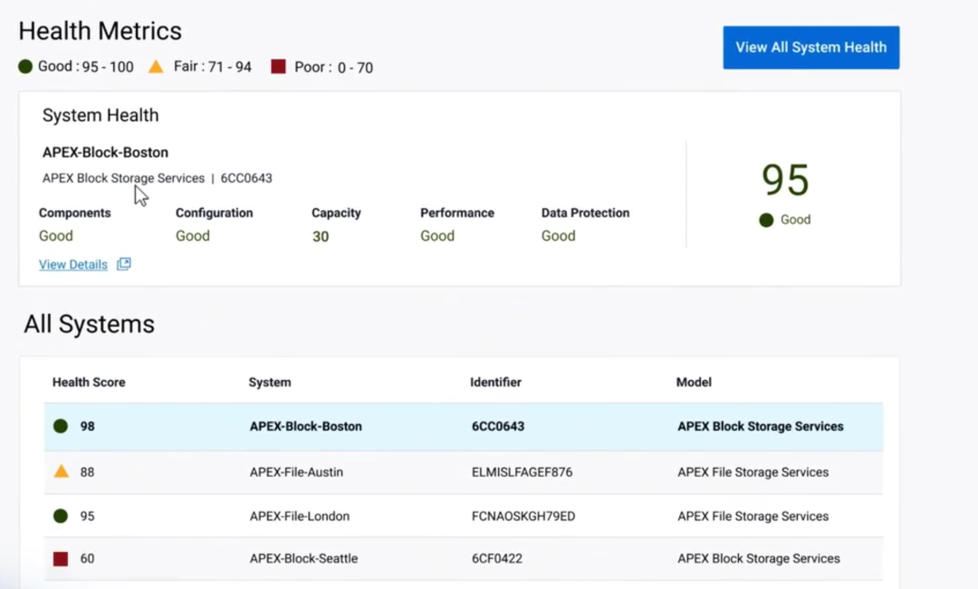The image size is (978, 589).
Task: Select the APEX-File-Austin system row
Action: pyautogui.click(x=464, y=471)
